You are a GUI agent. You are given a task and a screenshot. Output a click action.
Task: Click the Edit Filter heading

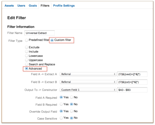coord(17,18)
